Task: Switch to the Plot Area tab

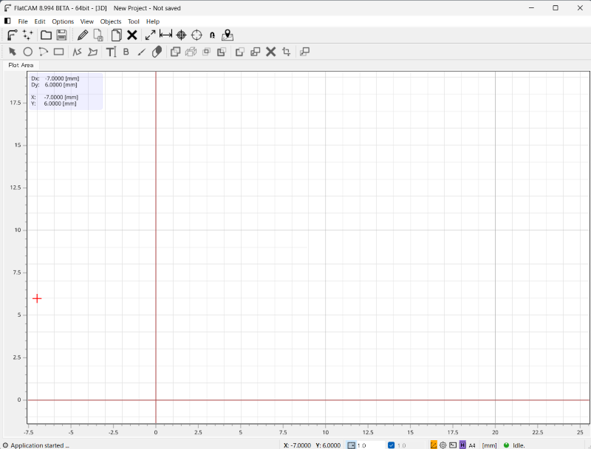Action: point(21,65)
